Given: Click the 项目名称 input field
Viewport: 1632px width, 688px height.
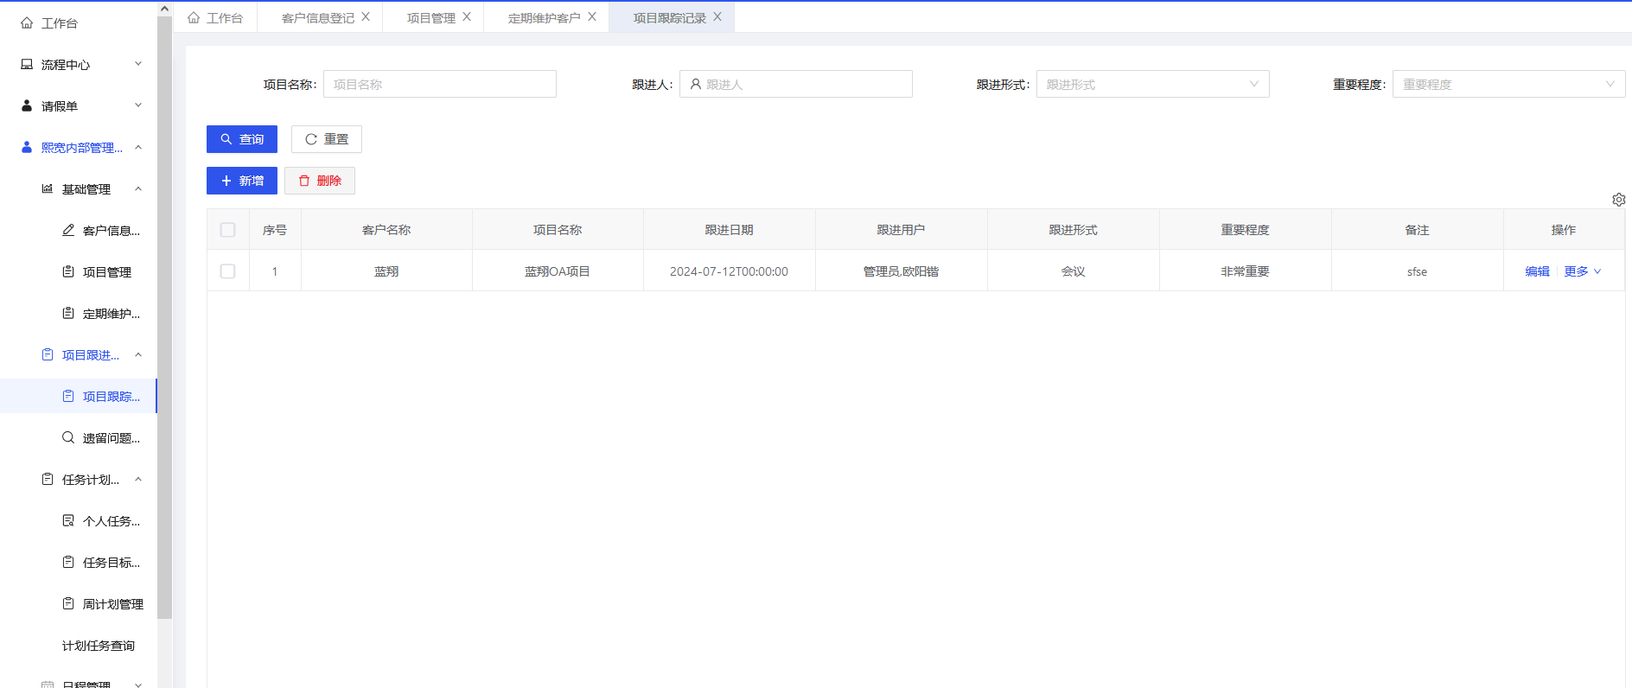Looking at the screenshot, I should (x=440, y=84).
